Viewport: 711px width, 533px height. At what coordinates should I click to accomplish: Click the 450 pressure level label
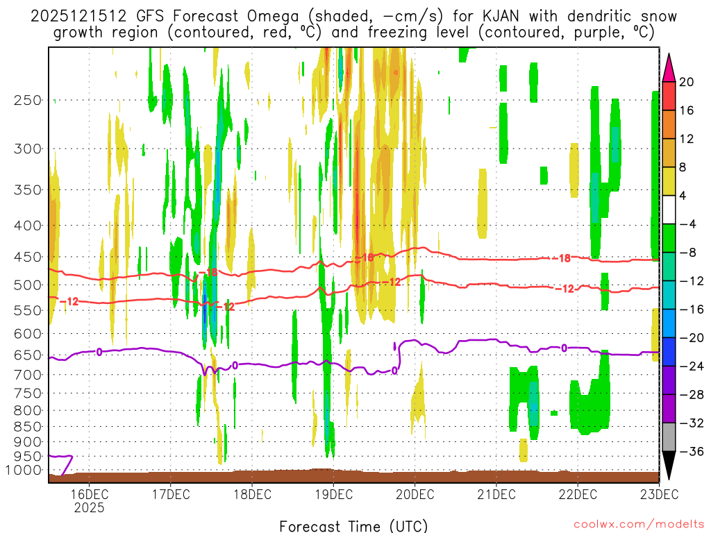point(28,257)
